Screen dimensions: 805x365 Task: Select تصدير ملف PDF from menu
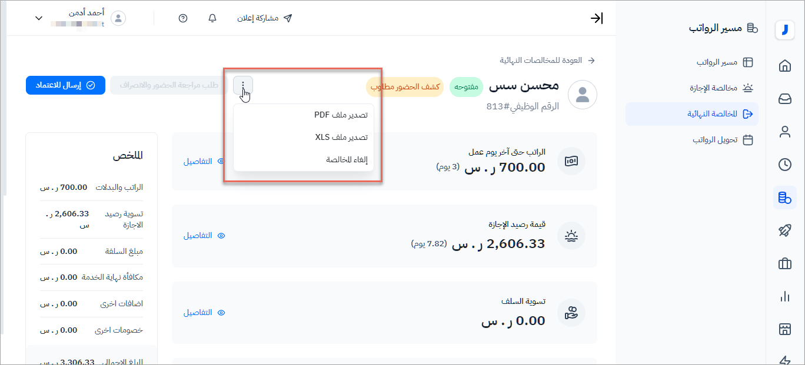pyautogui.click(x=341, y=115)
